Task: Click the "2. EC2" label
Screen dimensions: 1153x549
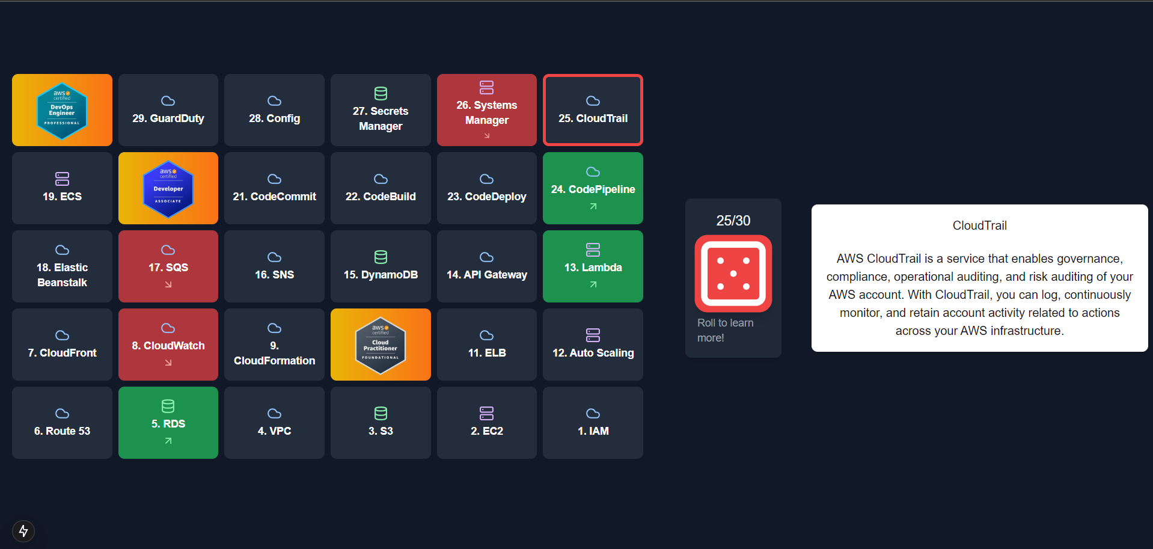Action: coord(487,431)
